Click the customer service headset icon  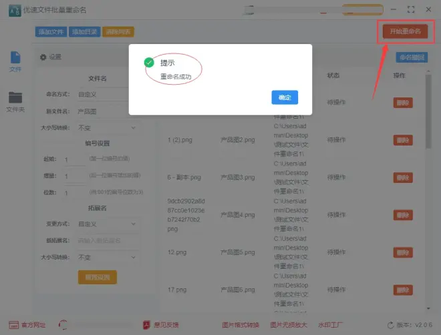click(63, 325)
